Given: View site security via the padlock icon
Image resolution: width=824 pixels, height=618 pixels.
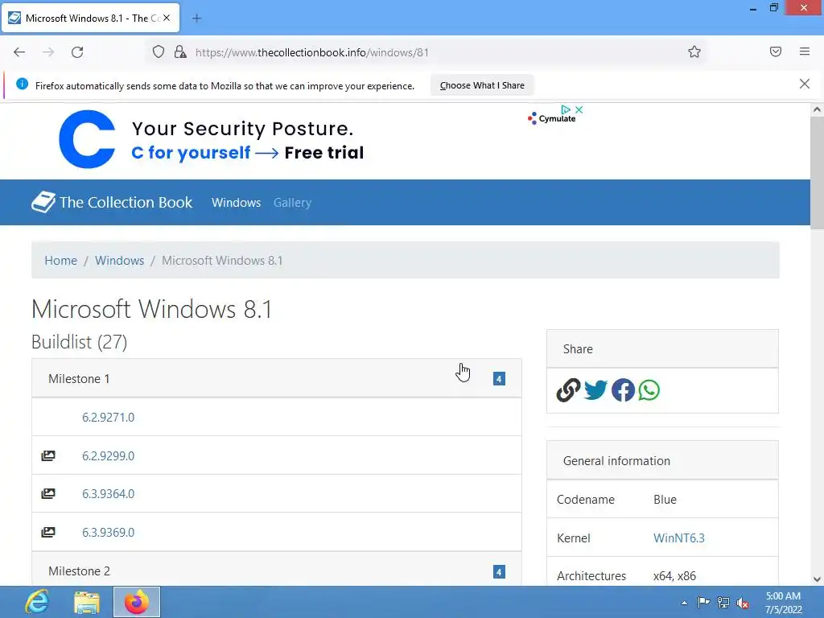Looking at the screenshot, I should [180, 52].
